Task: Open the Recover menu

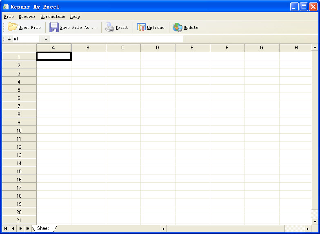Action: pyautogui.click(x=27, y=16)
